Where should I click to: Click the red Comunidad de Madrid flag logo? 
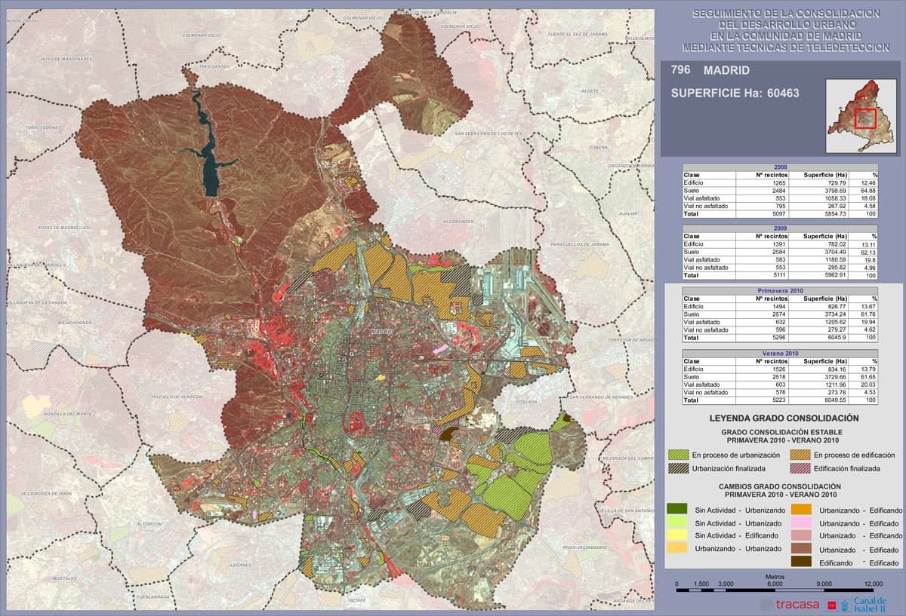click(834, 604)
